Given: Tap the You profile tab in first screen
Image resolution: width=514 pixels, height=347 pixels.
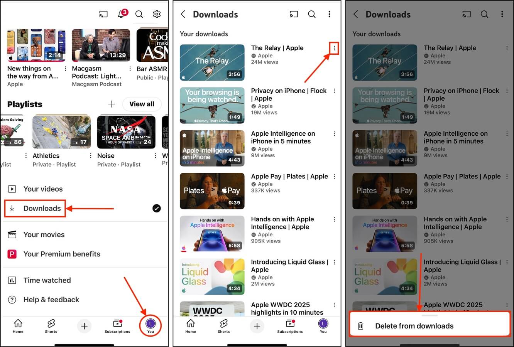Looking at the screenshot, I should (150, 326).
